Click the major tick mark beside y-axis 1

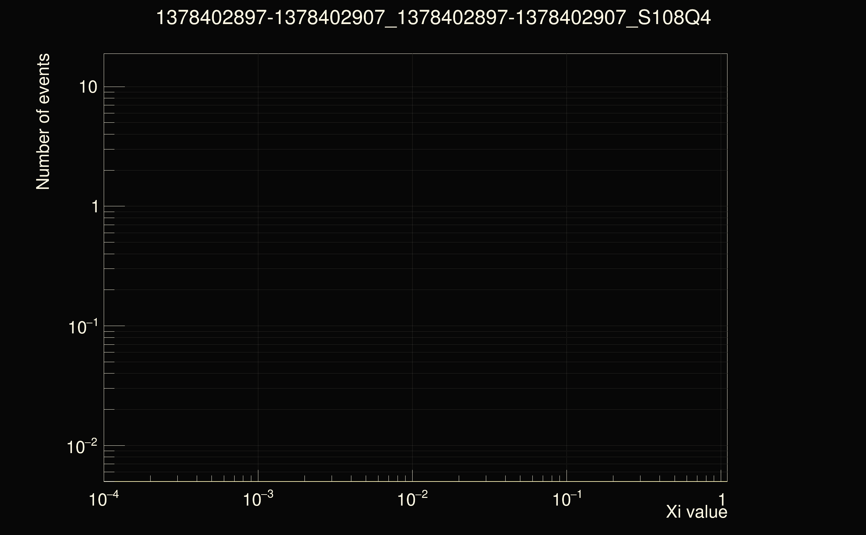[114, 206]
